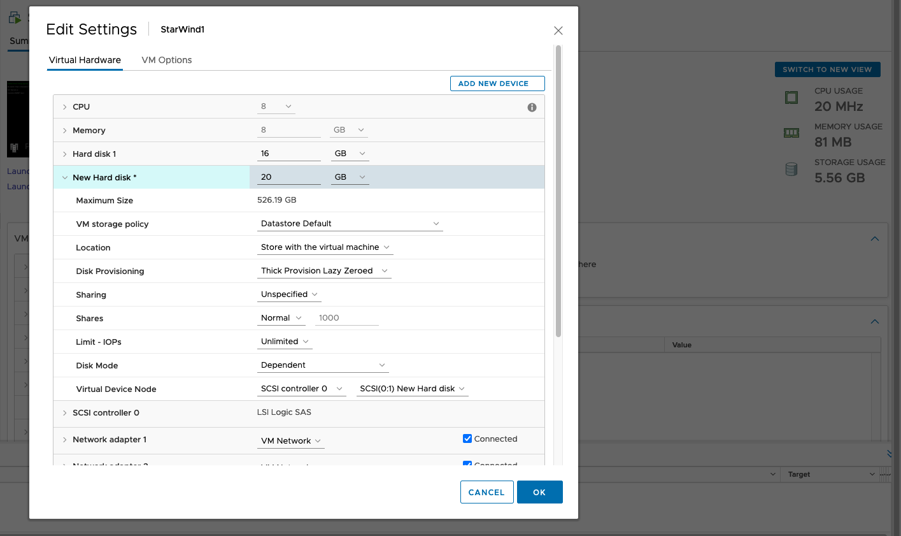Expand the SCSI controller 0 row
The width and height of the screenshot is (901, 536).
coord(65,413)
